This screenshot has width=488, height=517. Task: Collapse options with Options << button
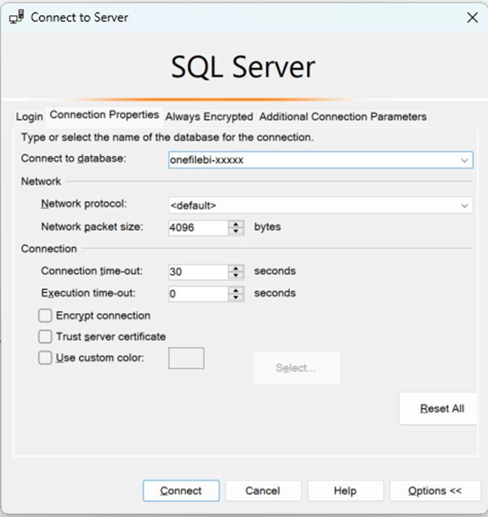[435, 491]
